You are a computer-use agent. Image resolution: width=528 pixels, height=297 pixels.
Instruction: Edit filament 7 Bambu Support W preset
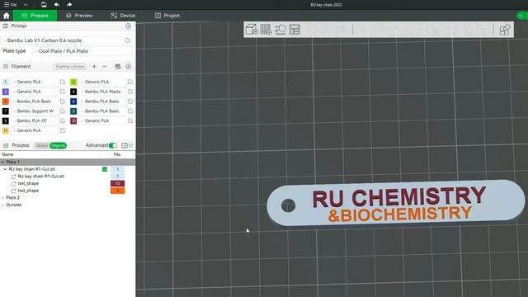63,111
